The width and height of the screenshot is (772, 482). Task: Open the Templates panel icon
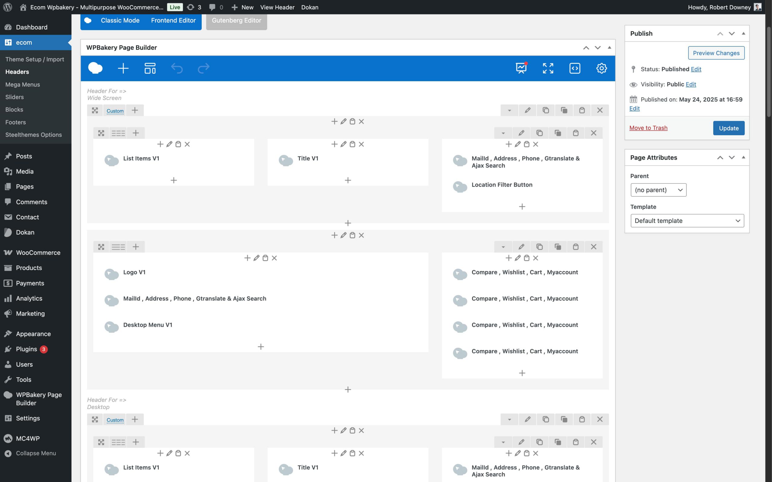pos(150,68)
